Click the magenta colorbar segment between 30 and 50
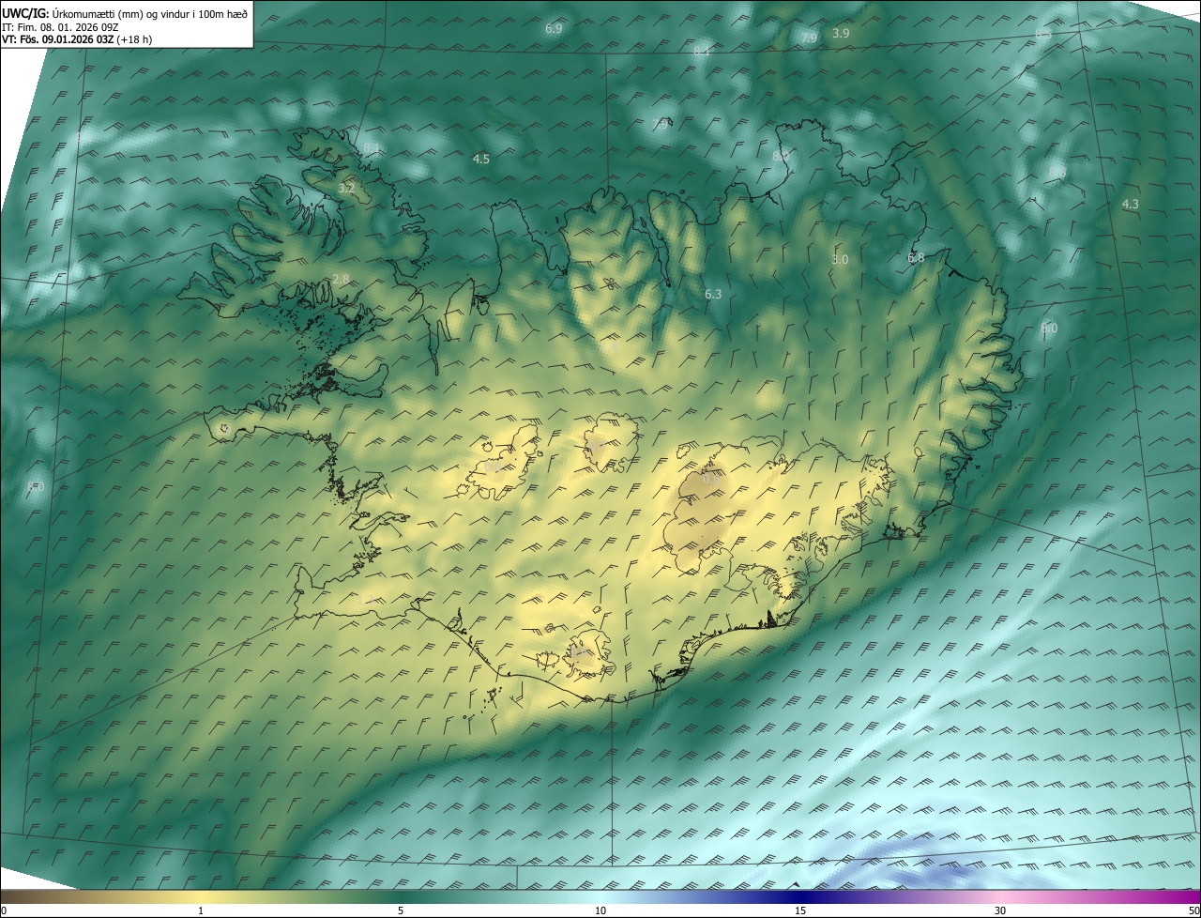Screen dimensions: 1201x918 tap(1101, 895)
